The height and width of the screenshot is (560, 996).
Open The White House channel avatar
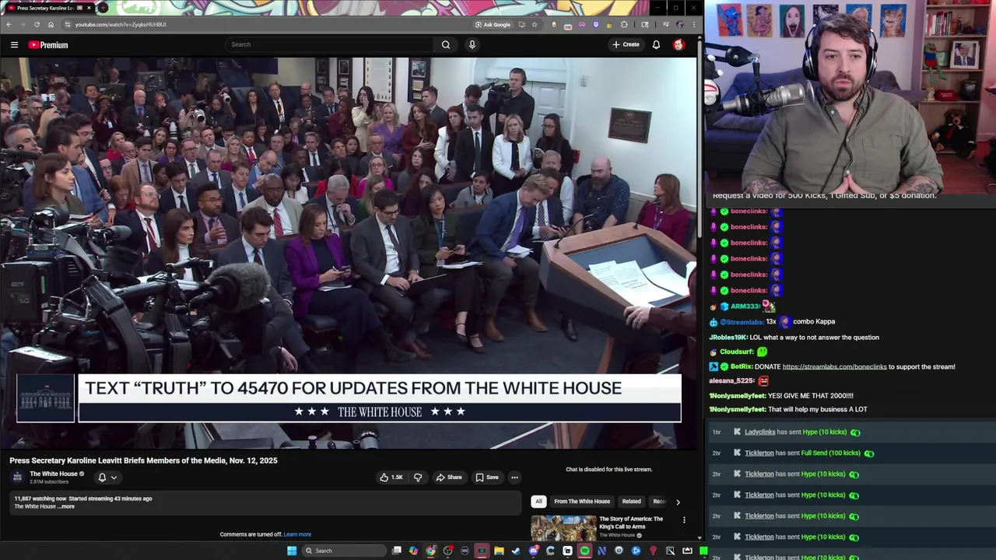point(17,477)
